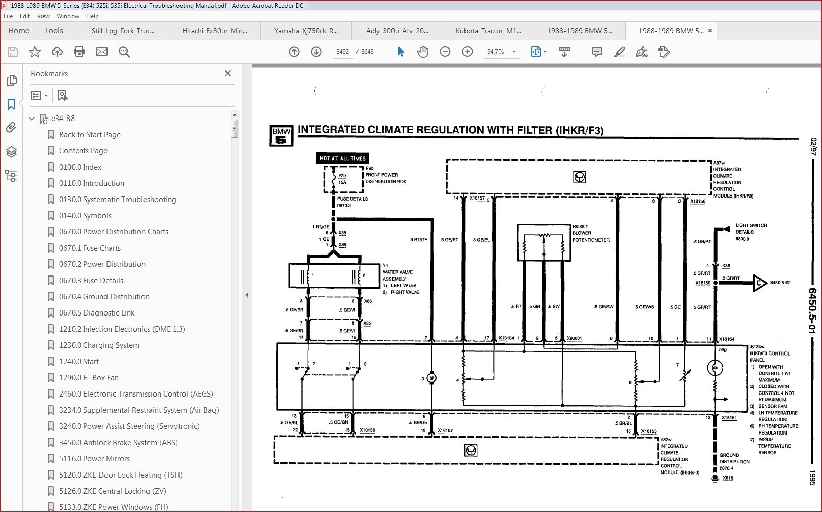Open the View menu
This screenshot has height=512, width=822.
[x=43, y=16]
